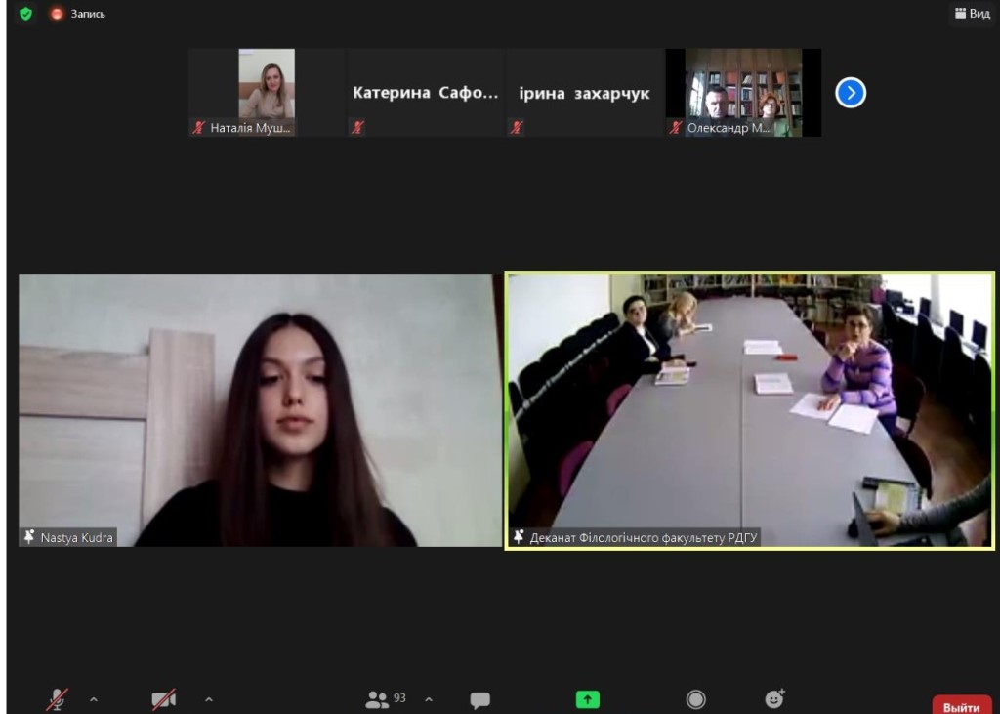Image resolution: width=1000 pixels, height=714 pixels.
Task: Select Nastya Kudra pinned video
Action: pyautogui.click(x=260, y=410)
